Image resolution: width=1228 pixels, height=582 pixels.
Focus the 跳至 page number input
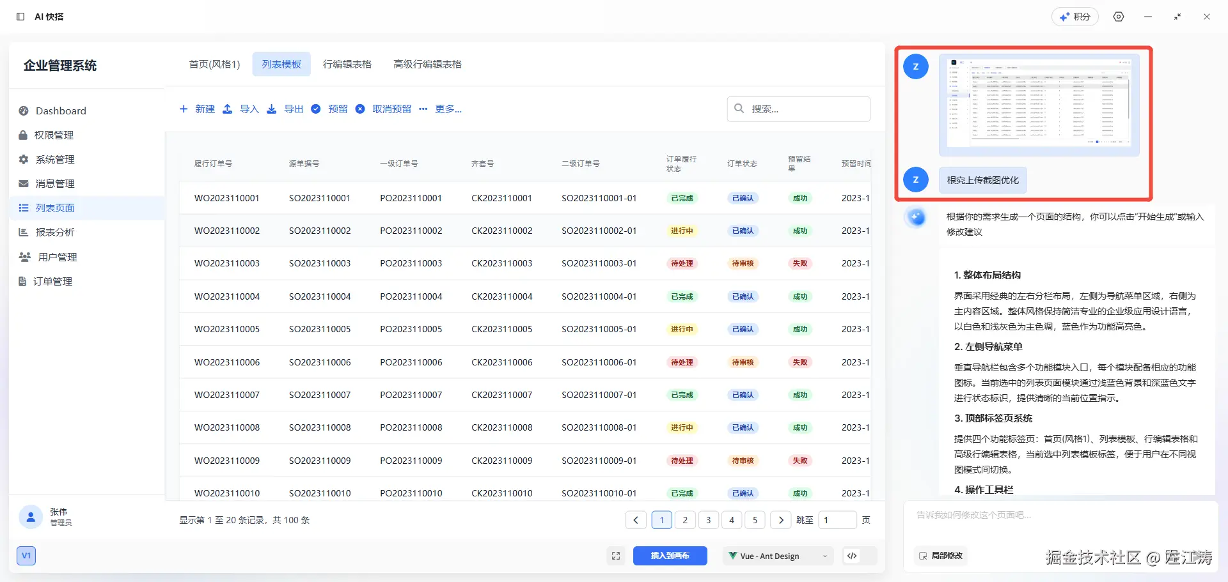point(837,520)
